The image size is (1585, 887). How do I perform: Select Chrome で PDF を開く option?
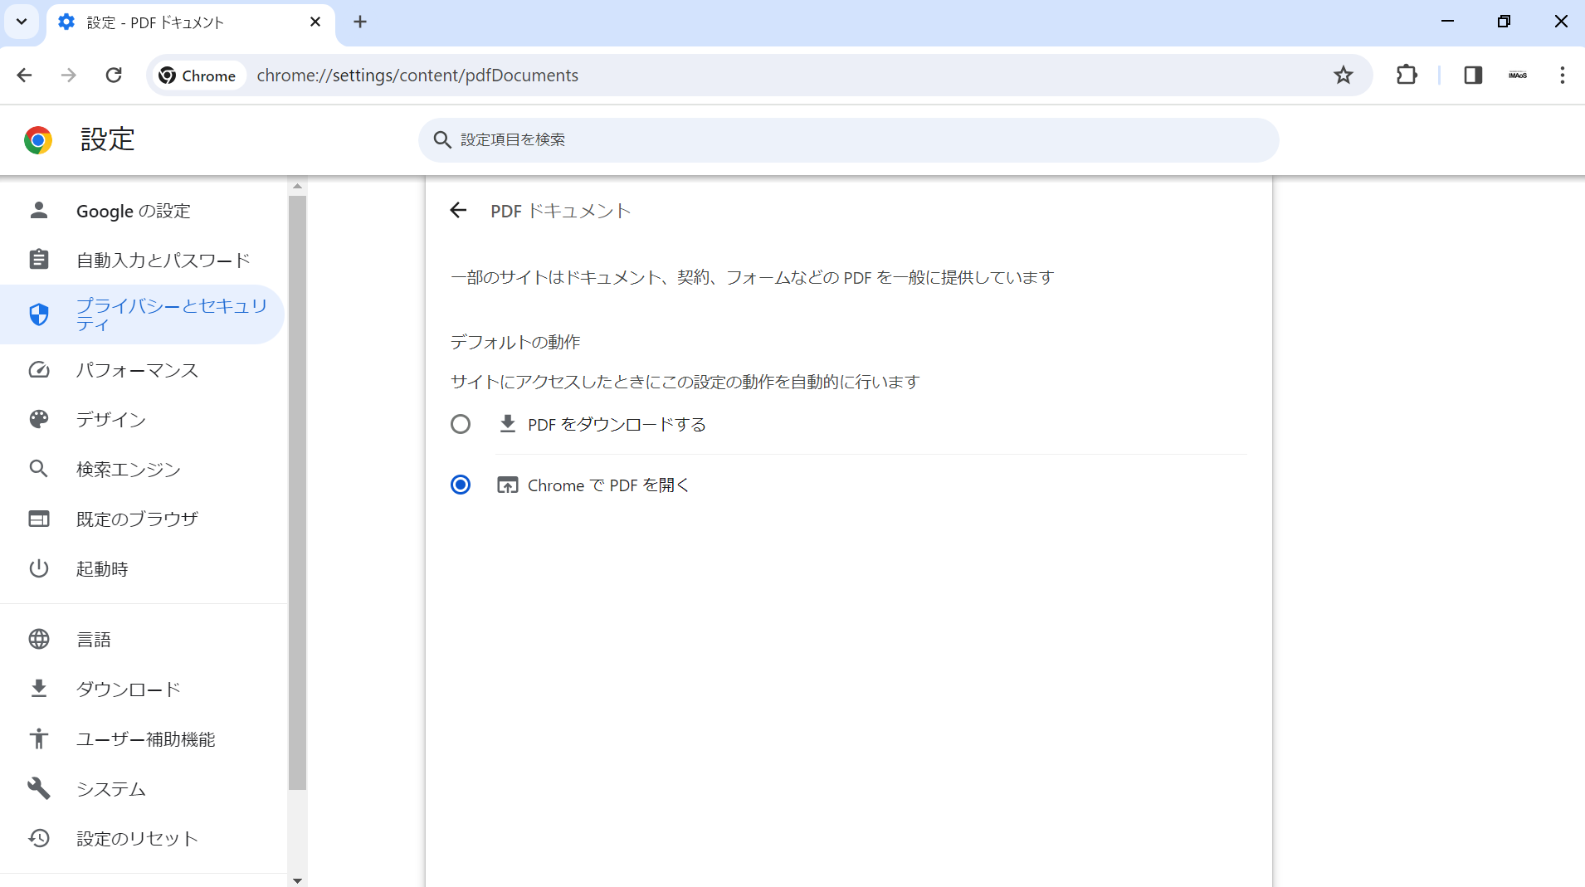tap(461, 485)
